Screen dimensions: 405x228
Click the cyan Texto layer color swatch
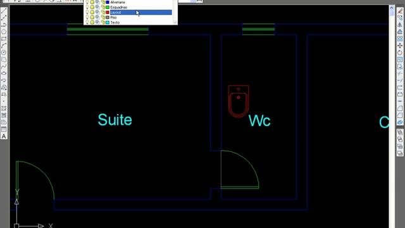[108, 23]
